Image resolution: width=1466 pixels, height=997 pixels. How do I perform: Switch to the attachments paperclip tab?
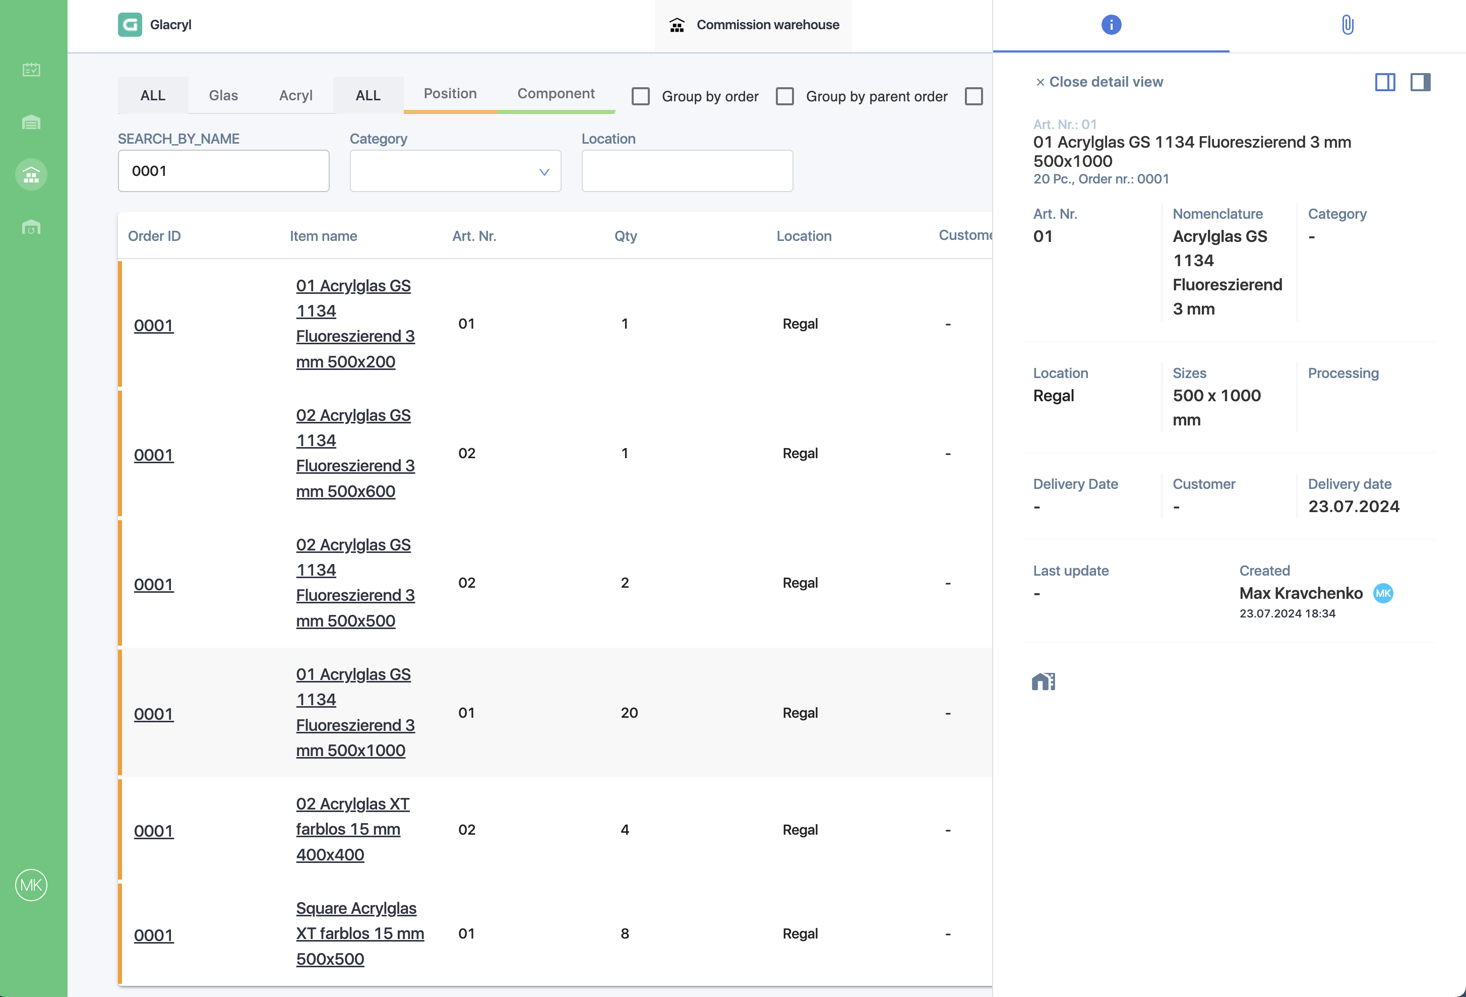[x=1348, y=25]
